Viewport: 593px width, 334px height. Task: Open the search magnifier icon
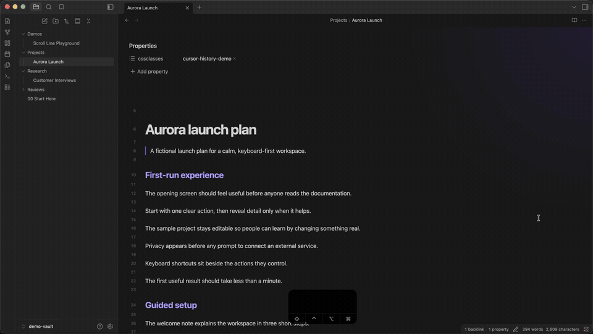click(x=49, y=7)
